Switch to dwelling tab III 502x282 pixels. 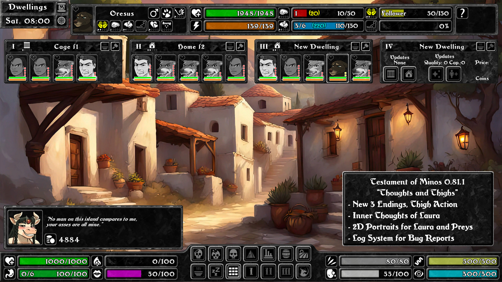(x=286, y=272)
